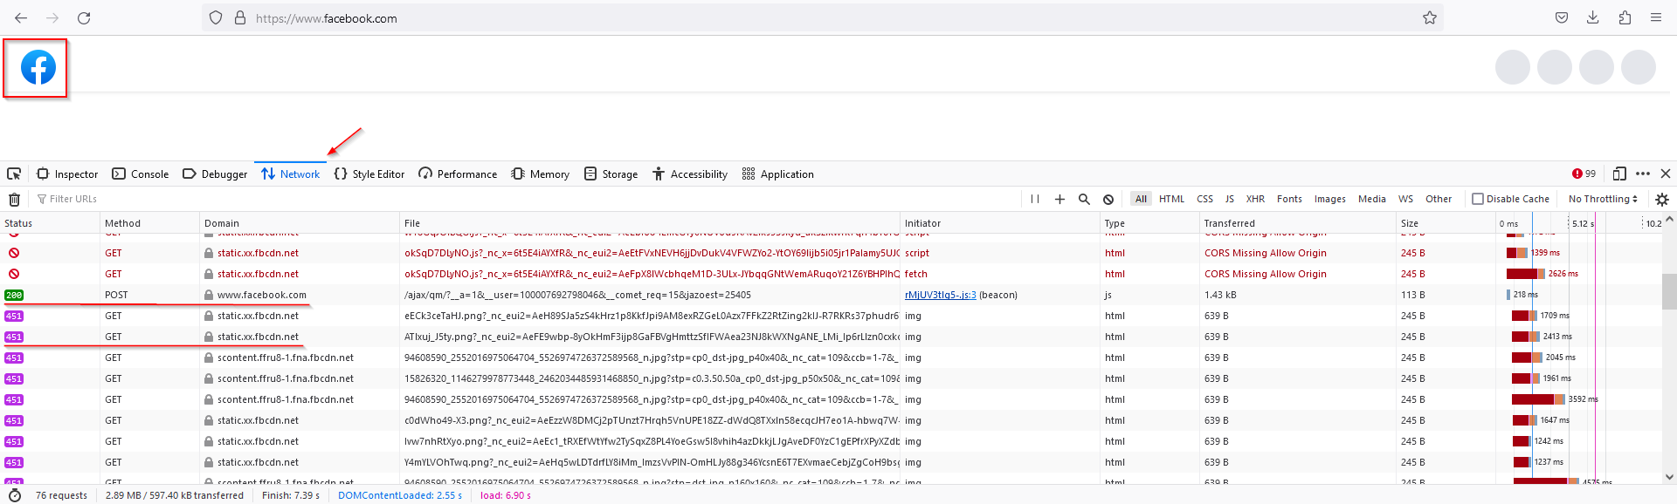The width and height of the screenshot is (1677, 504).
Task: Click the stopwatch performance analysis icon
Action: tap(14, 495)
